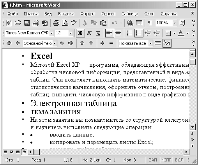Toggle Italic formatting (К)
The image size is (198, 165).
(x=89, y=33)
